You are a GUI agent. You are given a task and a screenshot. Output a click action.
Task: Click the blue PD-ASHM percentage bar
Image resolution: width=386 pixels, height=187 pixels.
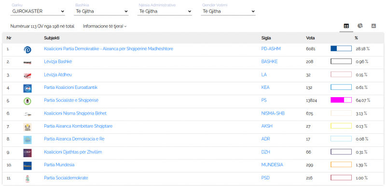coord(341,48)
